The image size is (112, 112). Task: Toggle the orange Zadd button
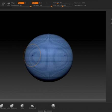35,3
